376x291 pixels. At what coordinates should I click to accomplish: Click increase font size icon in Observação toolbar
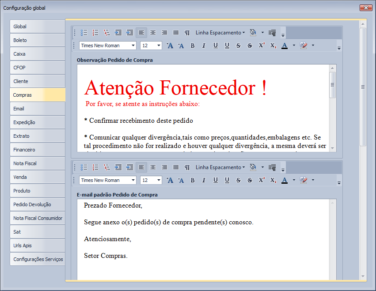[170, 45]
